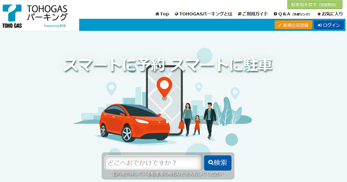Open the TOHOGAS パーキング site title
Screen dimensions: 347x182
click(47, 13)
